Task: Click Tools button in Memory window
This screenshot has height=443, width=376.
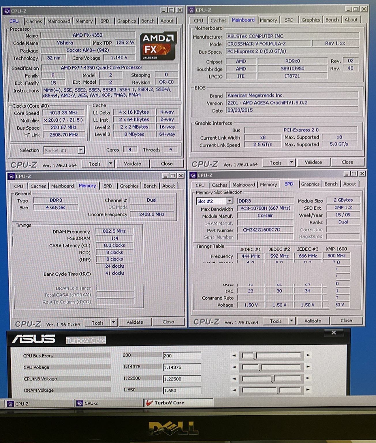Action: (97, 323)
